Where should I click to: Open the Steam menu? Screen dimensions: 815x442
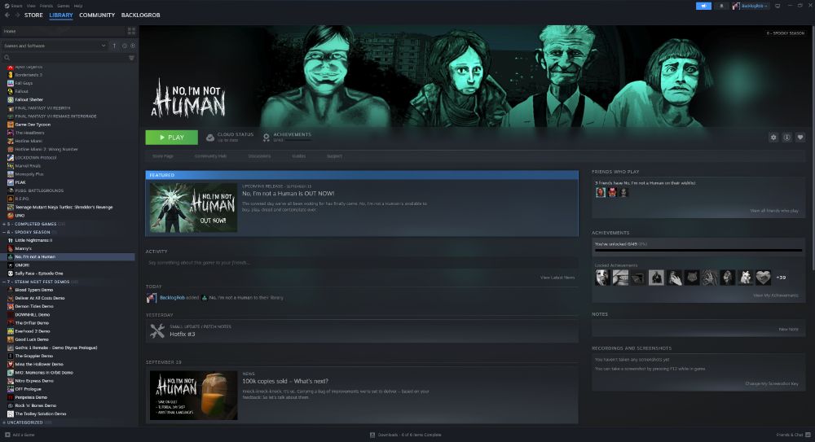pos(14,6)
